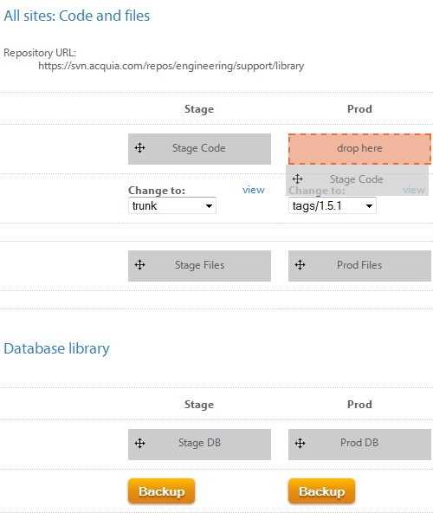Click the move handle icon on Stage DB
This screenshot has width=433, height=513.
click(140, 444)
